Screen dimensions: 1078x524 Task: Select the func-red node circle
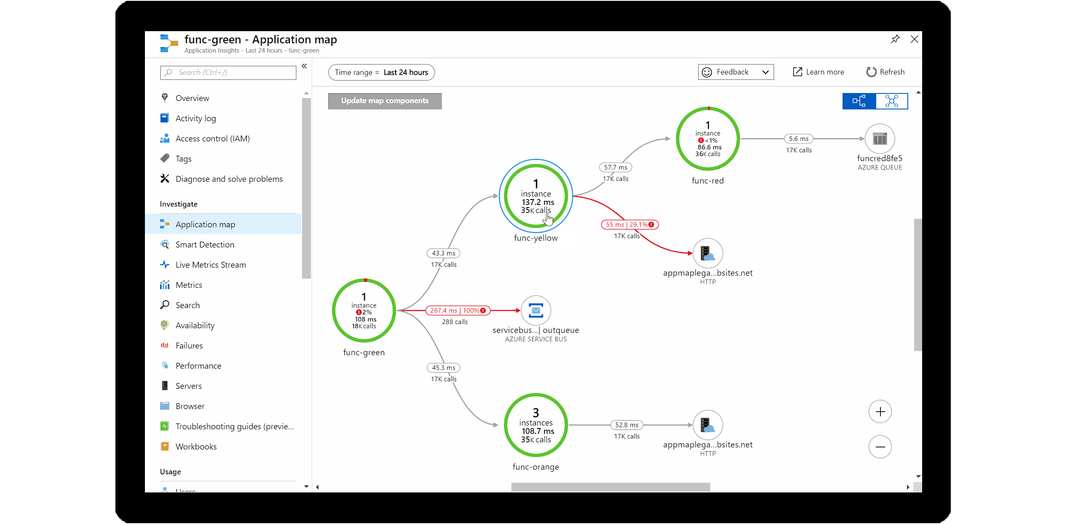pyautogui.click(x=708, y=138)
